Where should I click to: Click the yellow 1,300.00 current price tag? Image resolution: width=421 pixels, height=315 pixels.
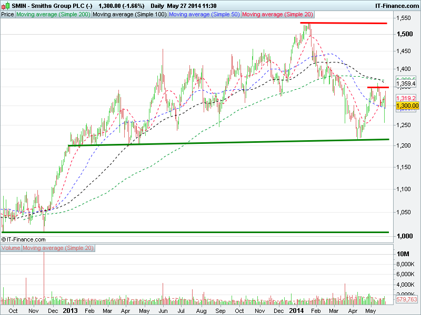click(x=407, y=106)
